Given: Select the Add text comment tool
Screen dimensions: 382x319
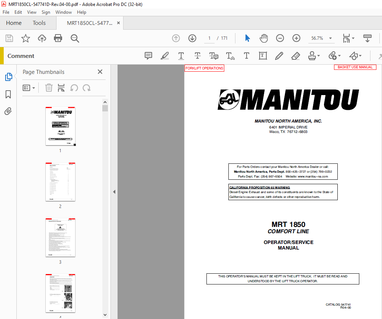Looking at the screenshot, I should tap(247, 56).
